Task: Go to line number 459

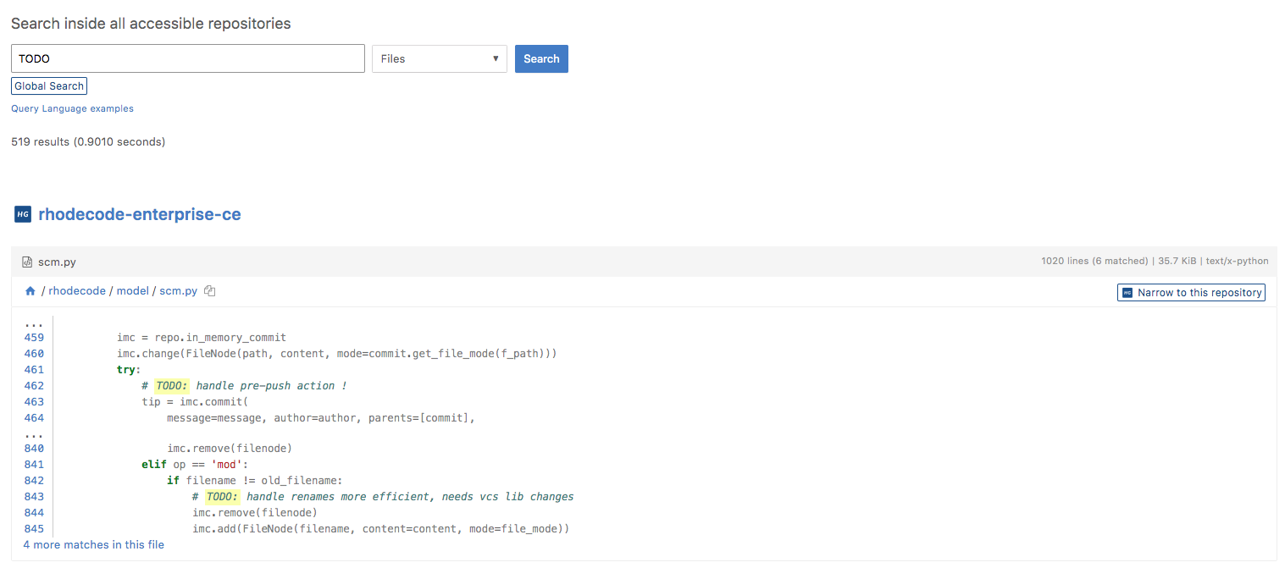Action: (34, 338)
